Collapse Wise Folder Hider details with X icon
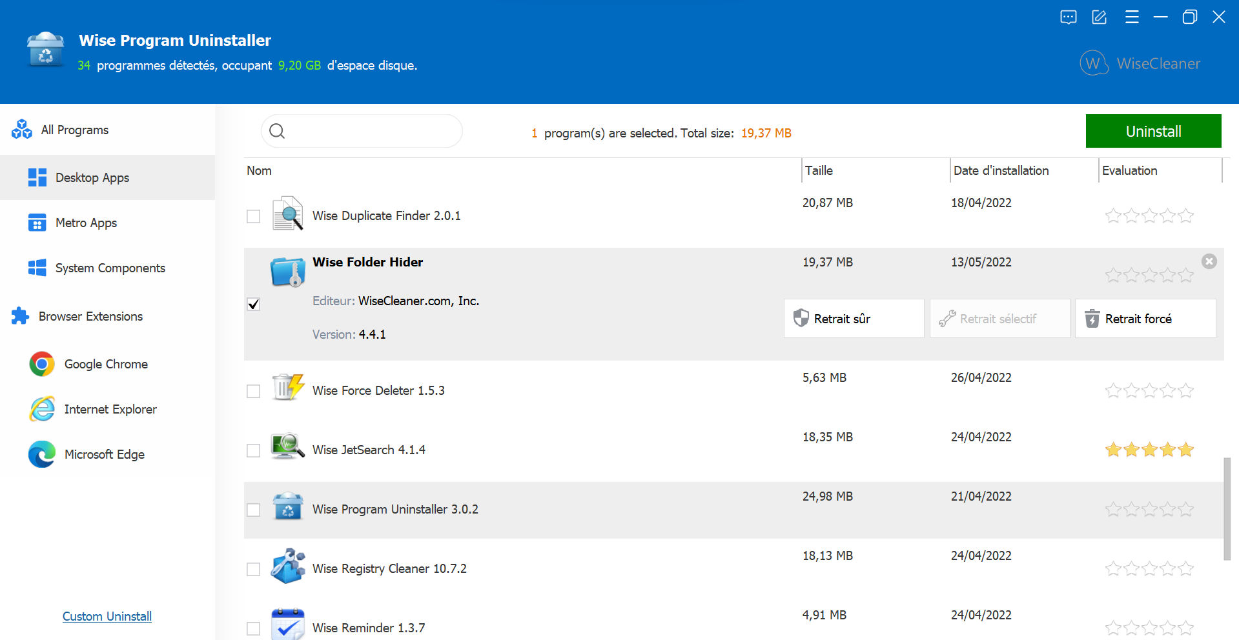 (x=1209, y=261)
